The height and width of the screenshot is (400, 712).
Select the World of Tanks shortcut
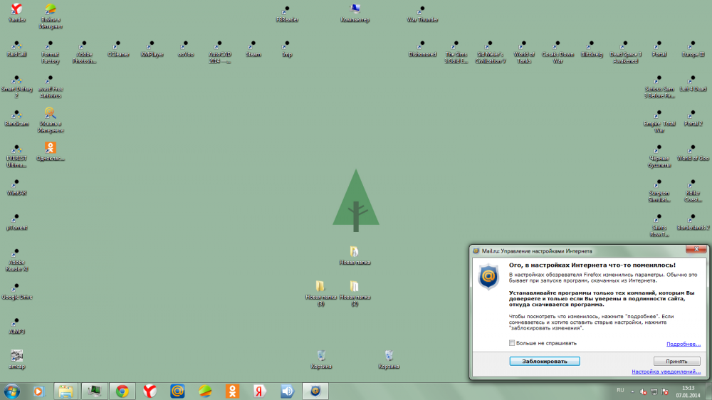point(524,52)
